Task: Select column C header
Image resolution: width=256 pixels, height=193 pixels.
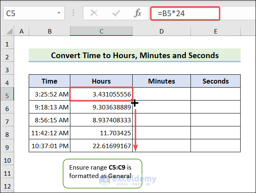Action: (101, 31)
